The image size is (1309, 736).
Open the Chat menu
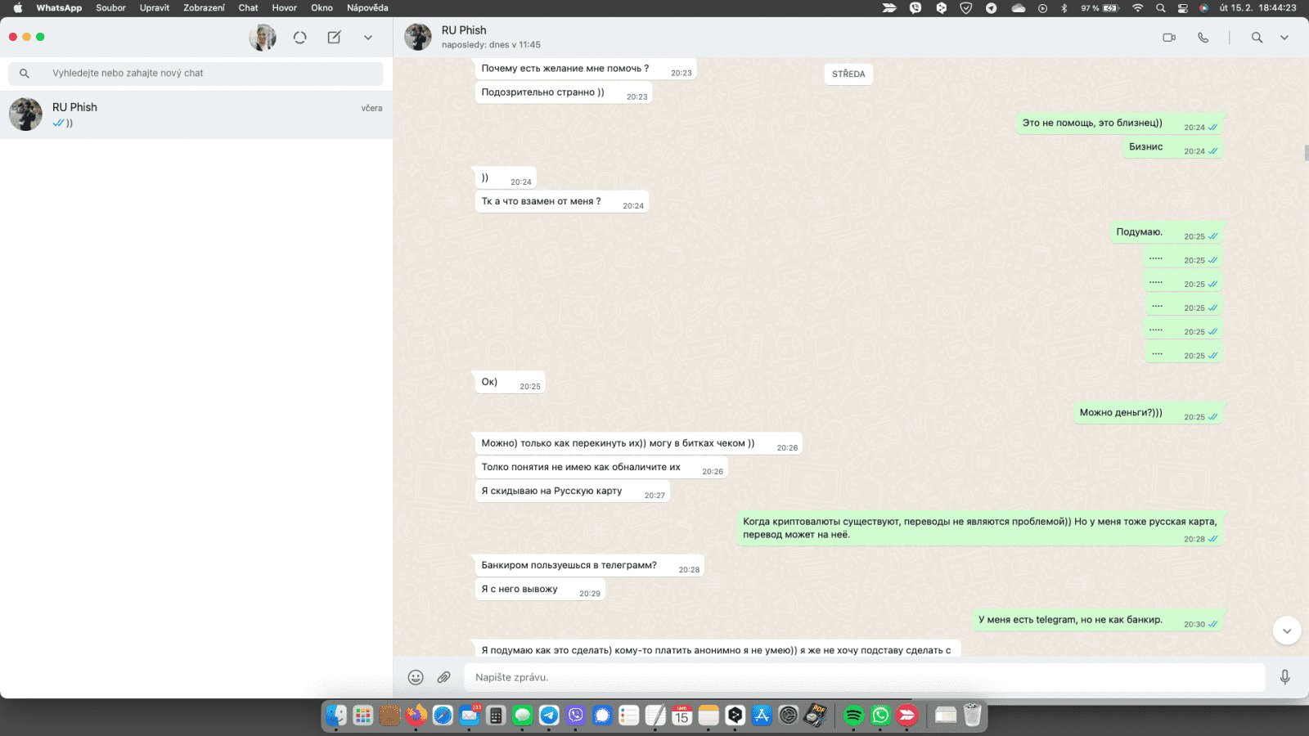pos(248,8)
